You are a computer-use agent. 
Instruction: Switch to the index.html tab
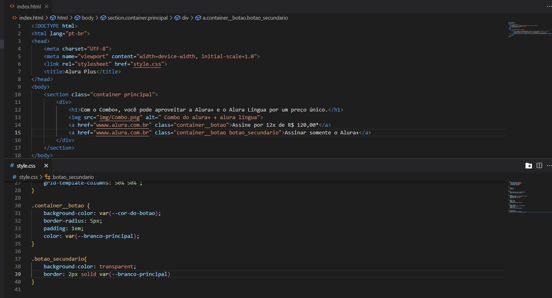point(28,7)
